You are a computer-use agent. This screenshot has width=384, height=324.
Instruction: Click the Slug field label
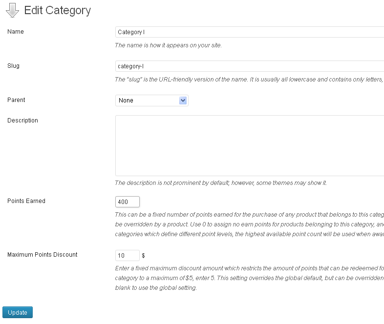coord(14,66)
